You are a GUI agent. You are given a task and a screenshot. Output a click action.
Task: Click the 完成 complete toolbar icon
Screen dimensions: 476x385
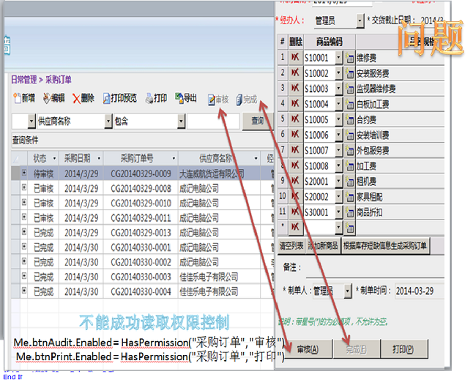pyautogui.click(x=247, y=100)
